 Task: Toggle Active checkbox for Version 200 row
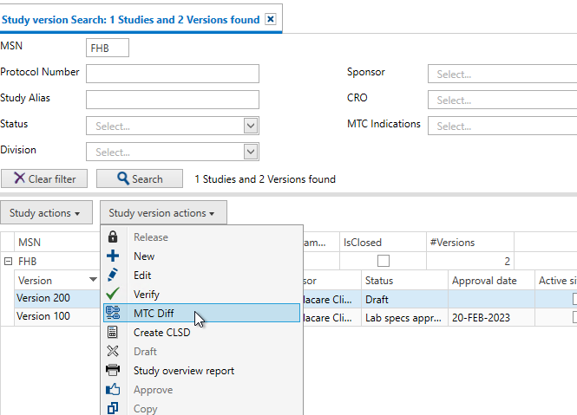[574, 299]
